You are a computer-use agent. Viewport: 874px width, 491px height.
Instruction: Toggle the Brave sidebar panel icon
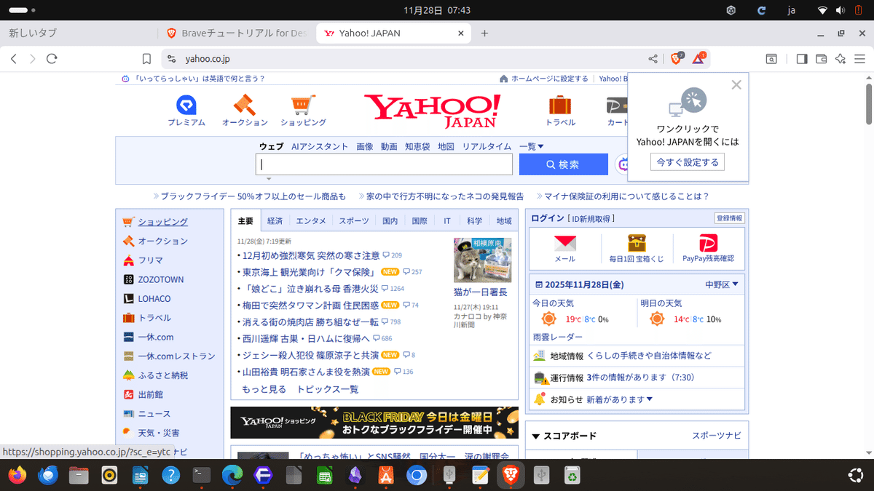[802, 58]
